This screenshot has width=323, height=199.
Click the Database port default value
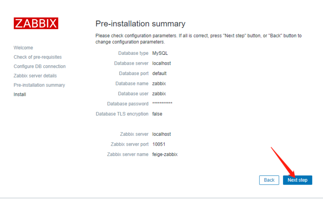click(x=159, y=74)
